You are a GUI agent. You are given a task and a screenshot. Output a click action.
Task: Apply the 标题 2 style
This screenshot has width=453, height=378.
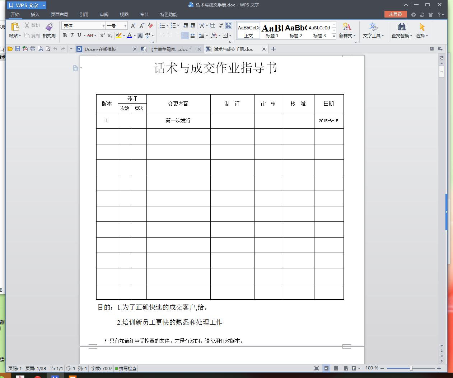pos(296,31)
